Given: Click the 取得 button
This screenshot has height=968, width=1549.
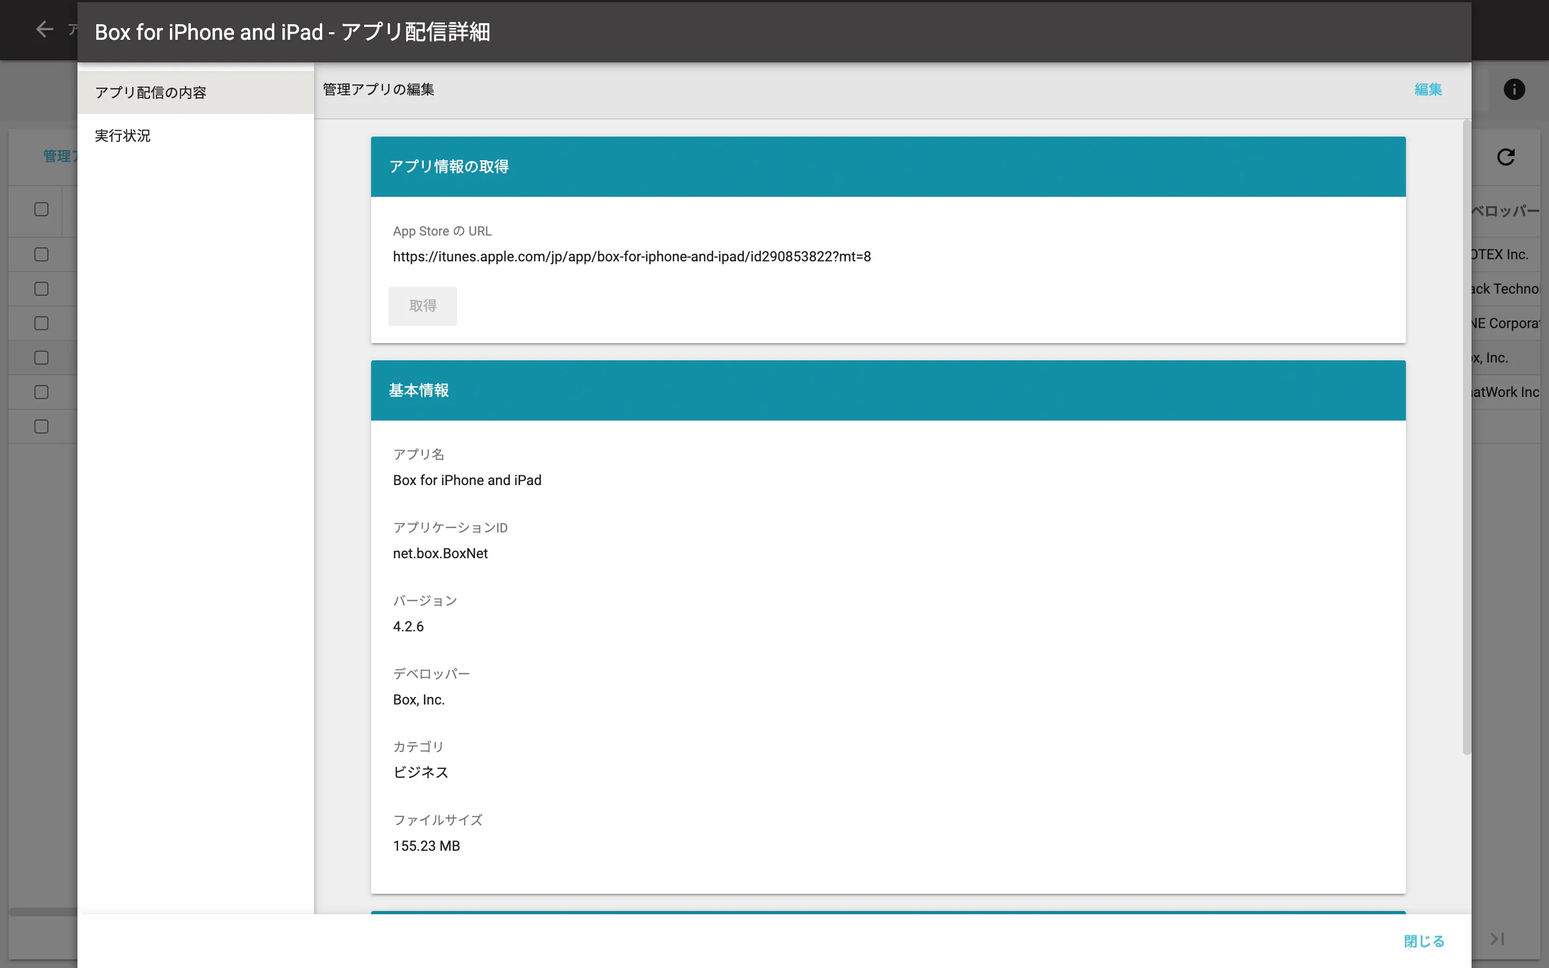Looking at the screenshot, I should (x=422, y=306).
